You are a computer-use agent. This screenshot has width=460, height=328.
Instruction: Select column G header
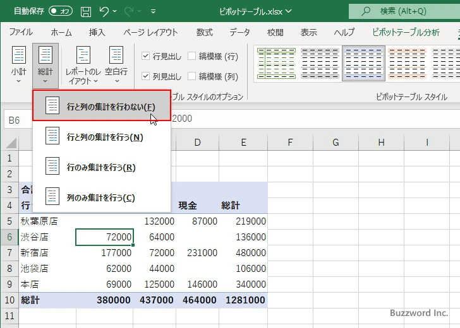point(336,143)
